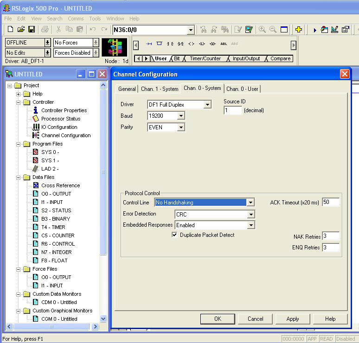Collapse the Program Files folder

coord(18,144)
